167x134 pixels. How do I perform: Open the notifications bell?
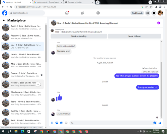tap(154, 13)
